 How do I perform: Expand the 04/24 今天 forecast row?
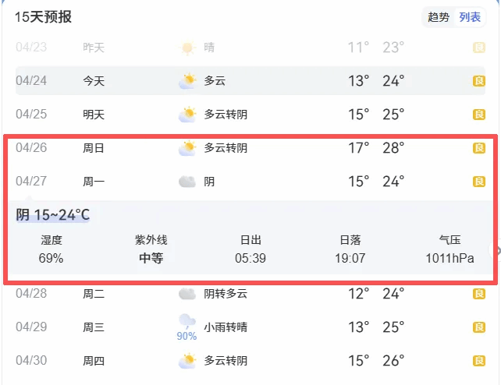[250, 81]
